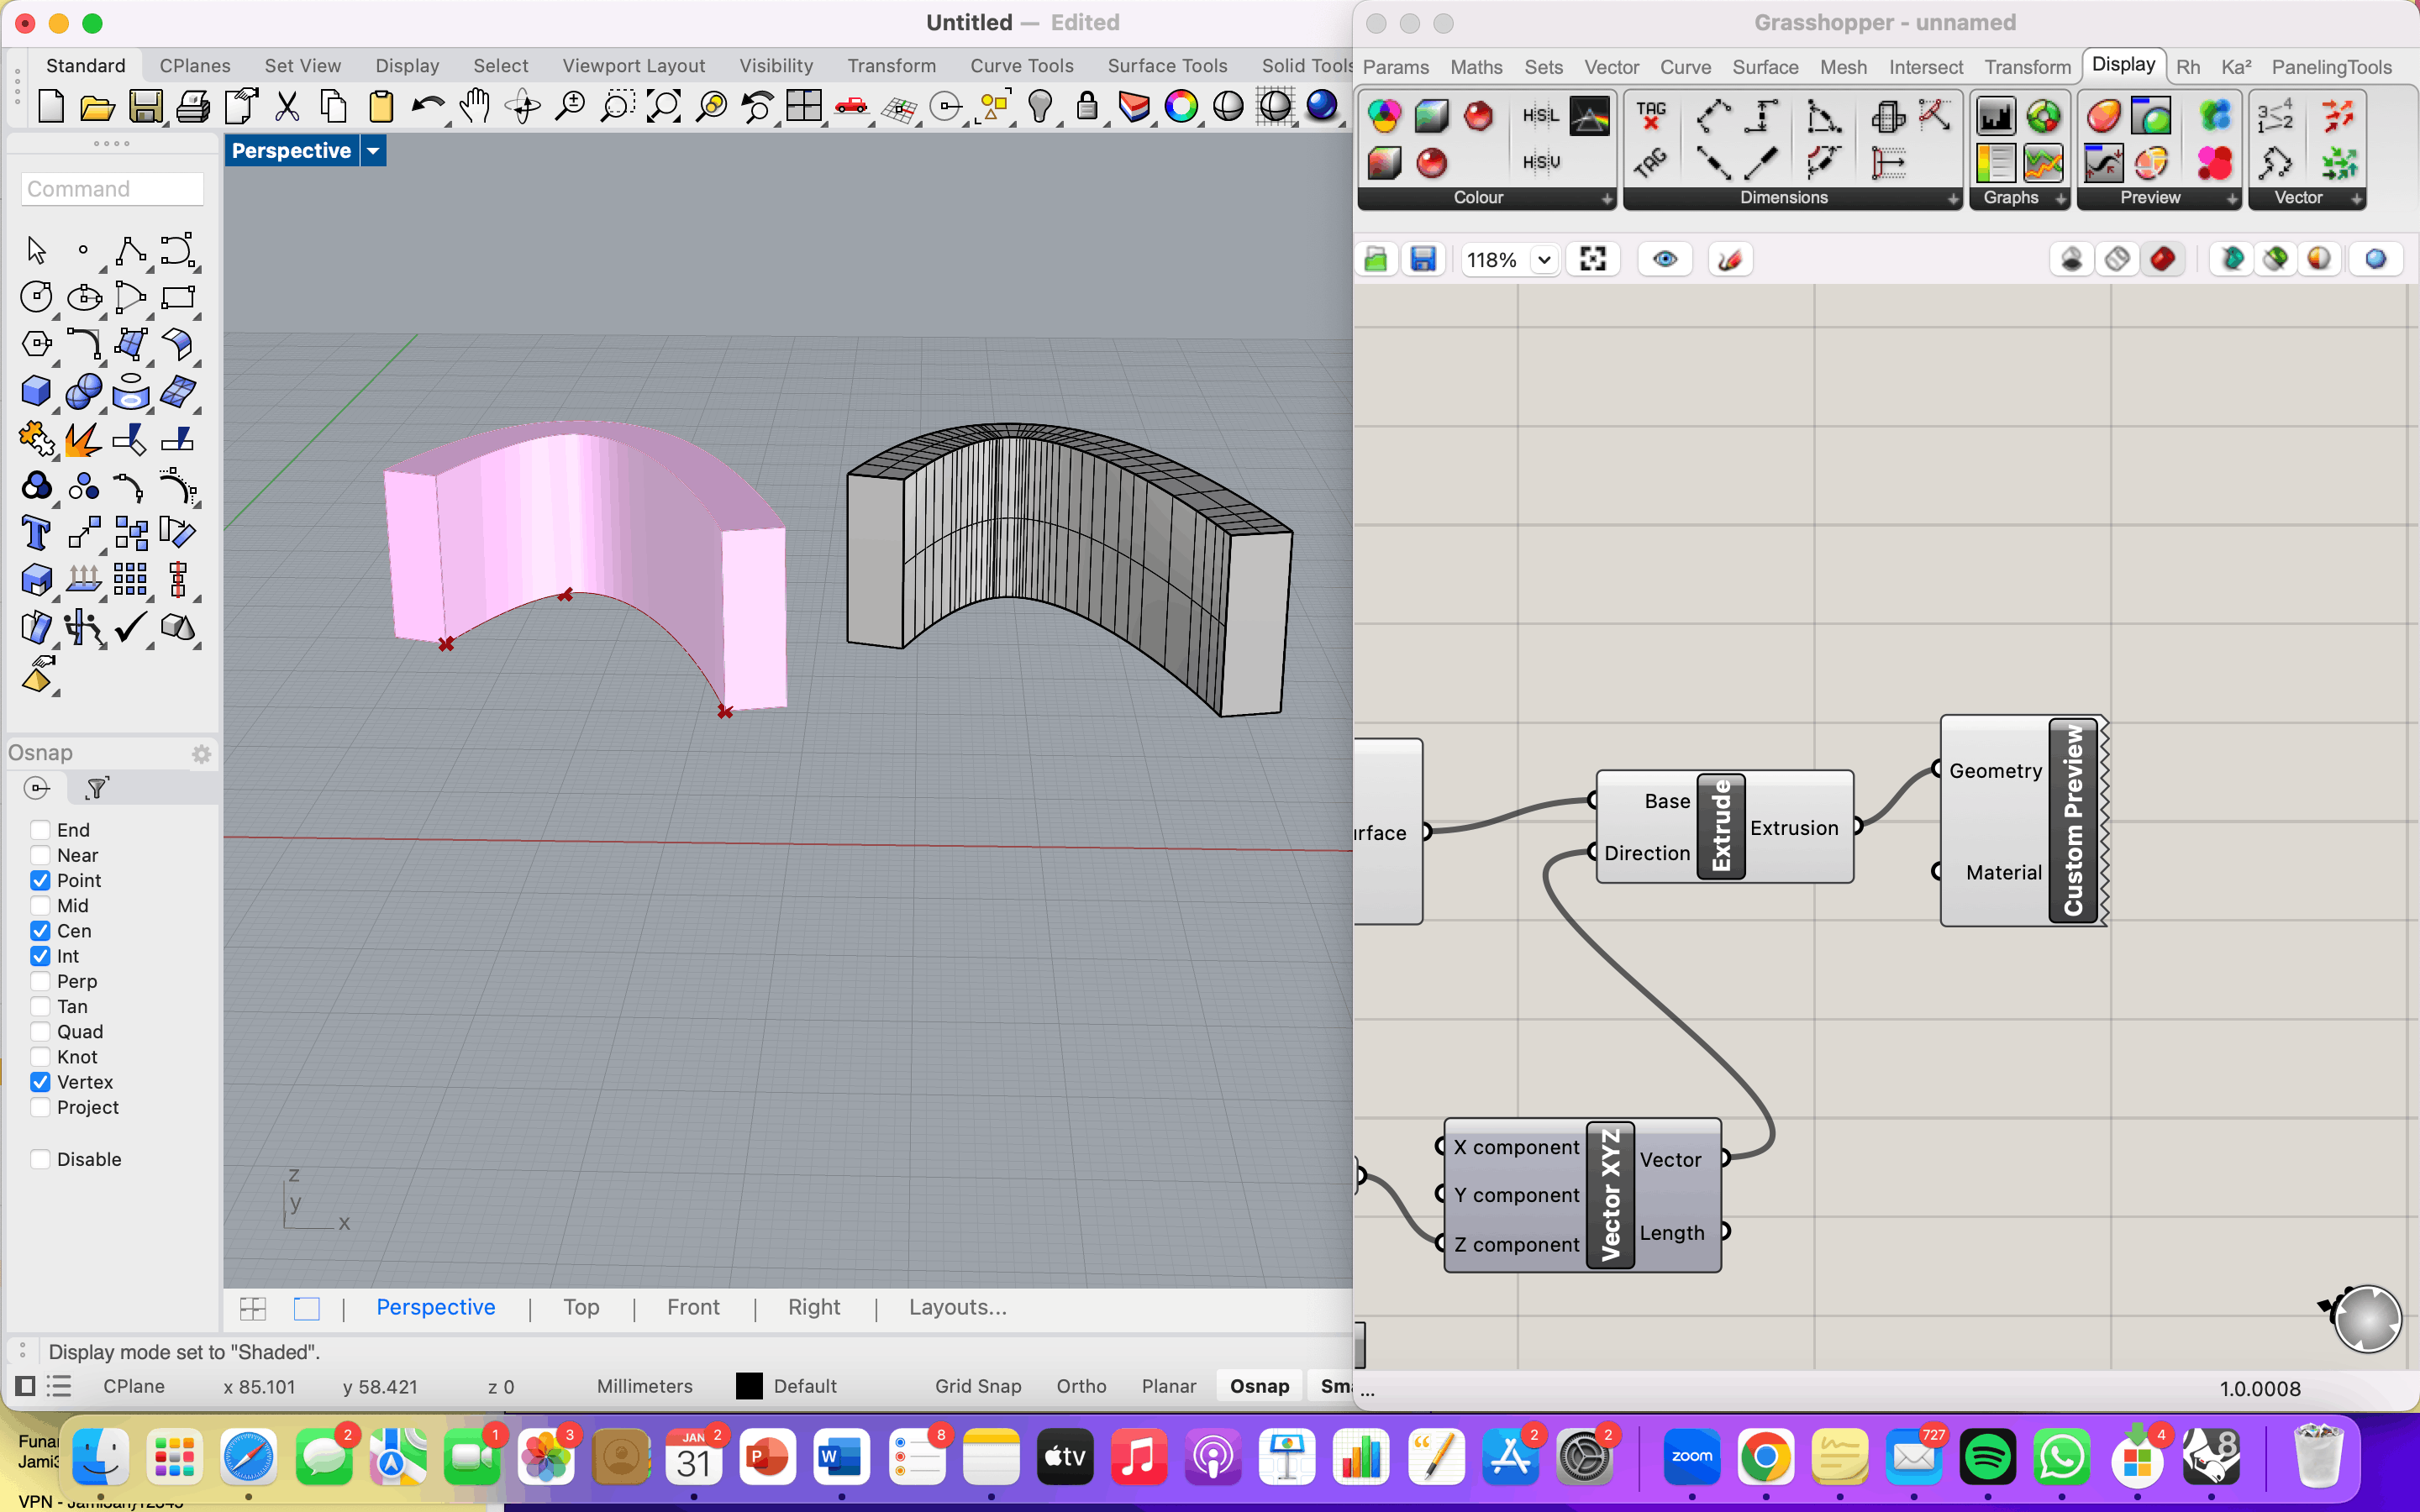Toggle the canvas preview eye icon

click(x=1664, y=260)
